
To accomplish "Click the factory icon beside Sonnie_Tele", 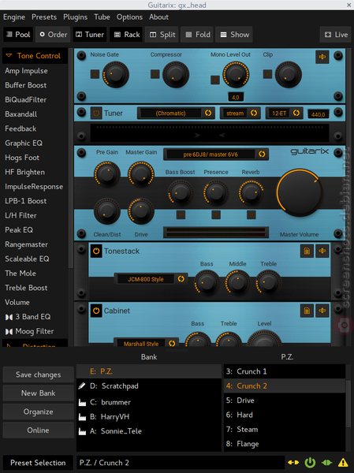I will (82, 431).
